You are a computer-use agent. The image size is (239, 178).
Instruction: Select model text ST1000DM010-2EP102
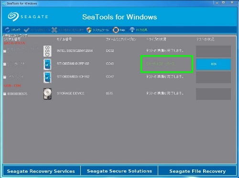tap(73, 64)
